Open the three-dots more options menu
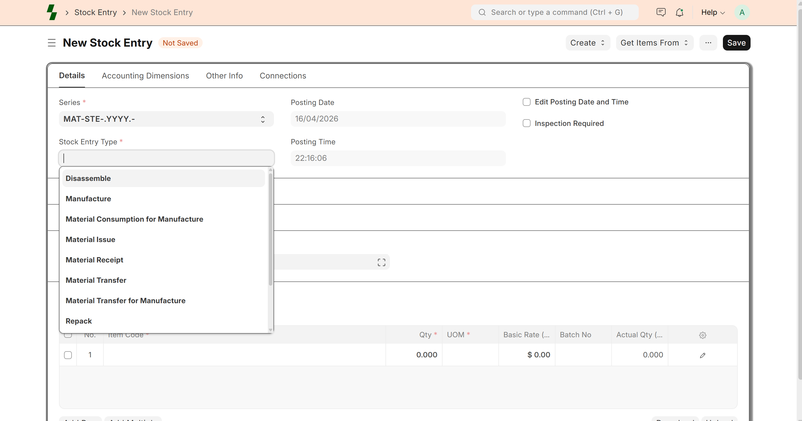 [x=708, y=43]
